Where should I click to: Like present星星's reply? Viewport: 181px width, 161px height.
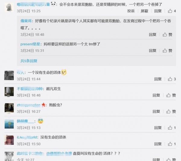(167, 51)
